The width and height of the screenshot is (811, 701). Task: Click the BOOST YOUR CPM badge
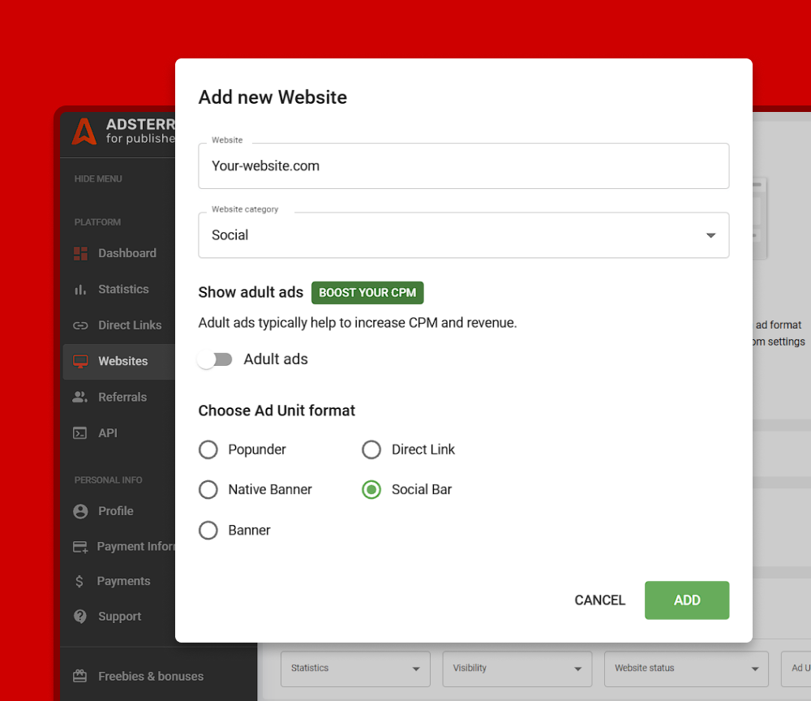[x=367, y=293]
